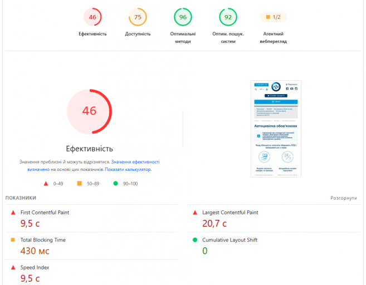Image resolution: width=366 pixels, height=285 pixels.
Task: Select the First Contentful Paint label
Action: (45, 213)
